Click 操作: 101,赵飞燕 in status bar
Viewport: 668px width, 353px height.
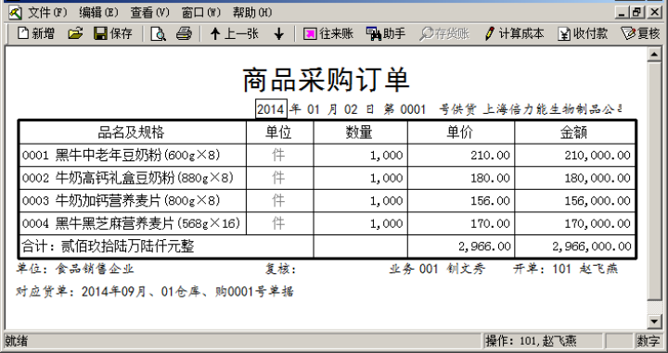(531, 341)
